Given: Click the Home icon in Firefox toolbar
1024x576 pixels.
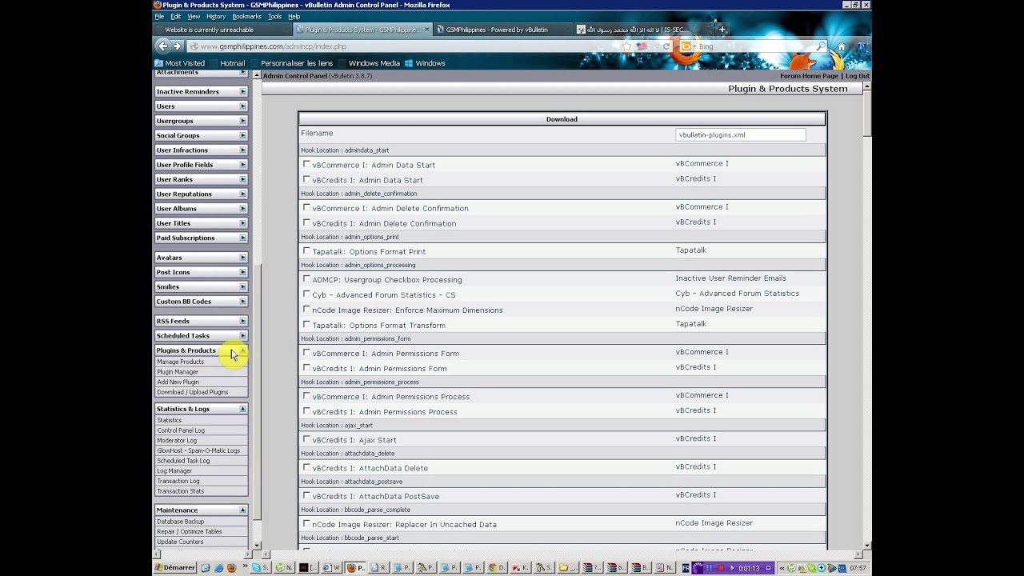Looking at the screenshot, I should pos(841,46).
